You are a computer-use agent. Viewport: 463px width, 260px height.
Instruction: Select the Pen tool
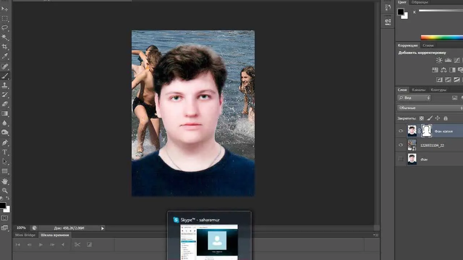[5, 143]
